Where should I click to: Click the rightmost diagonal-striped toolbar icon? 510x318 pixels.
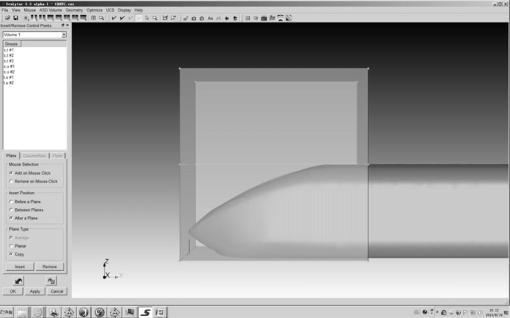tap(289, 18)
